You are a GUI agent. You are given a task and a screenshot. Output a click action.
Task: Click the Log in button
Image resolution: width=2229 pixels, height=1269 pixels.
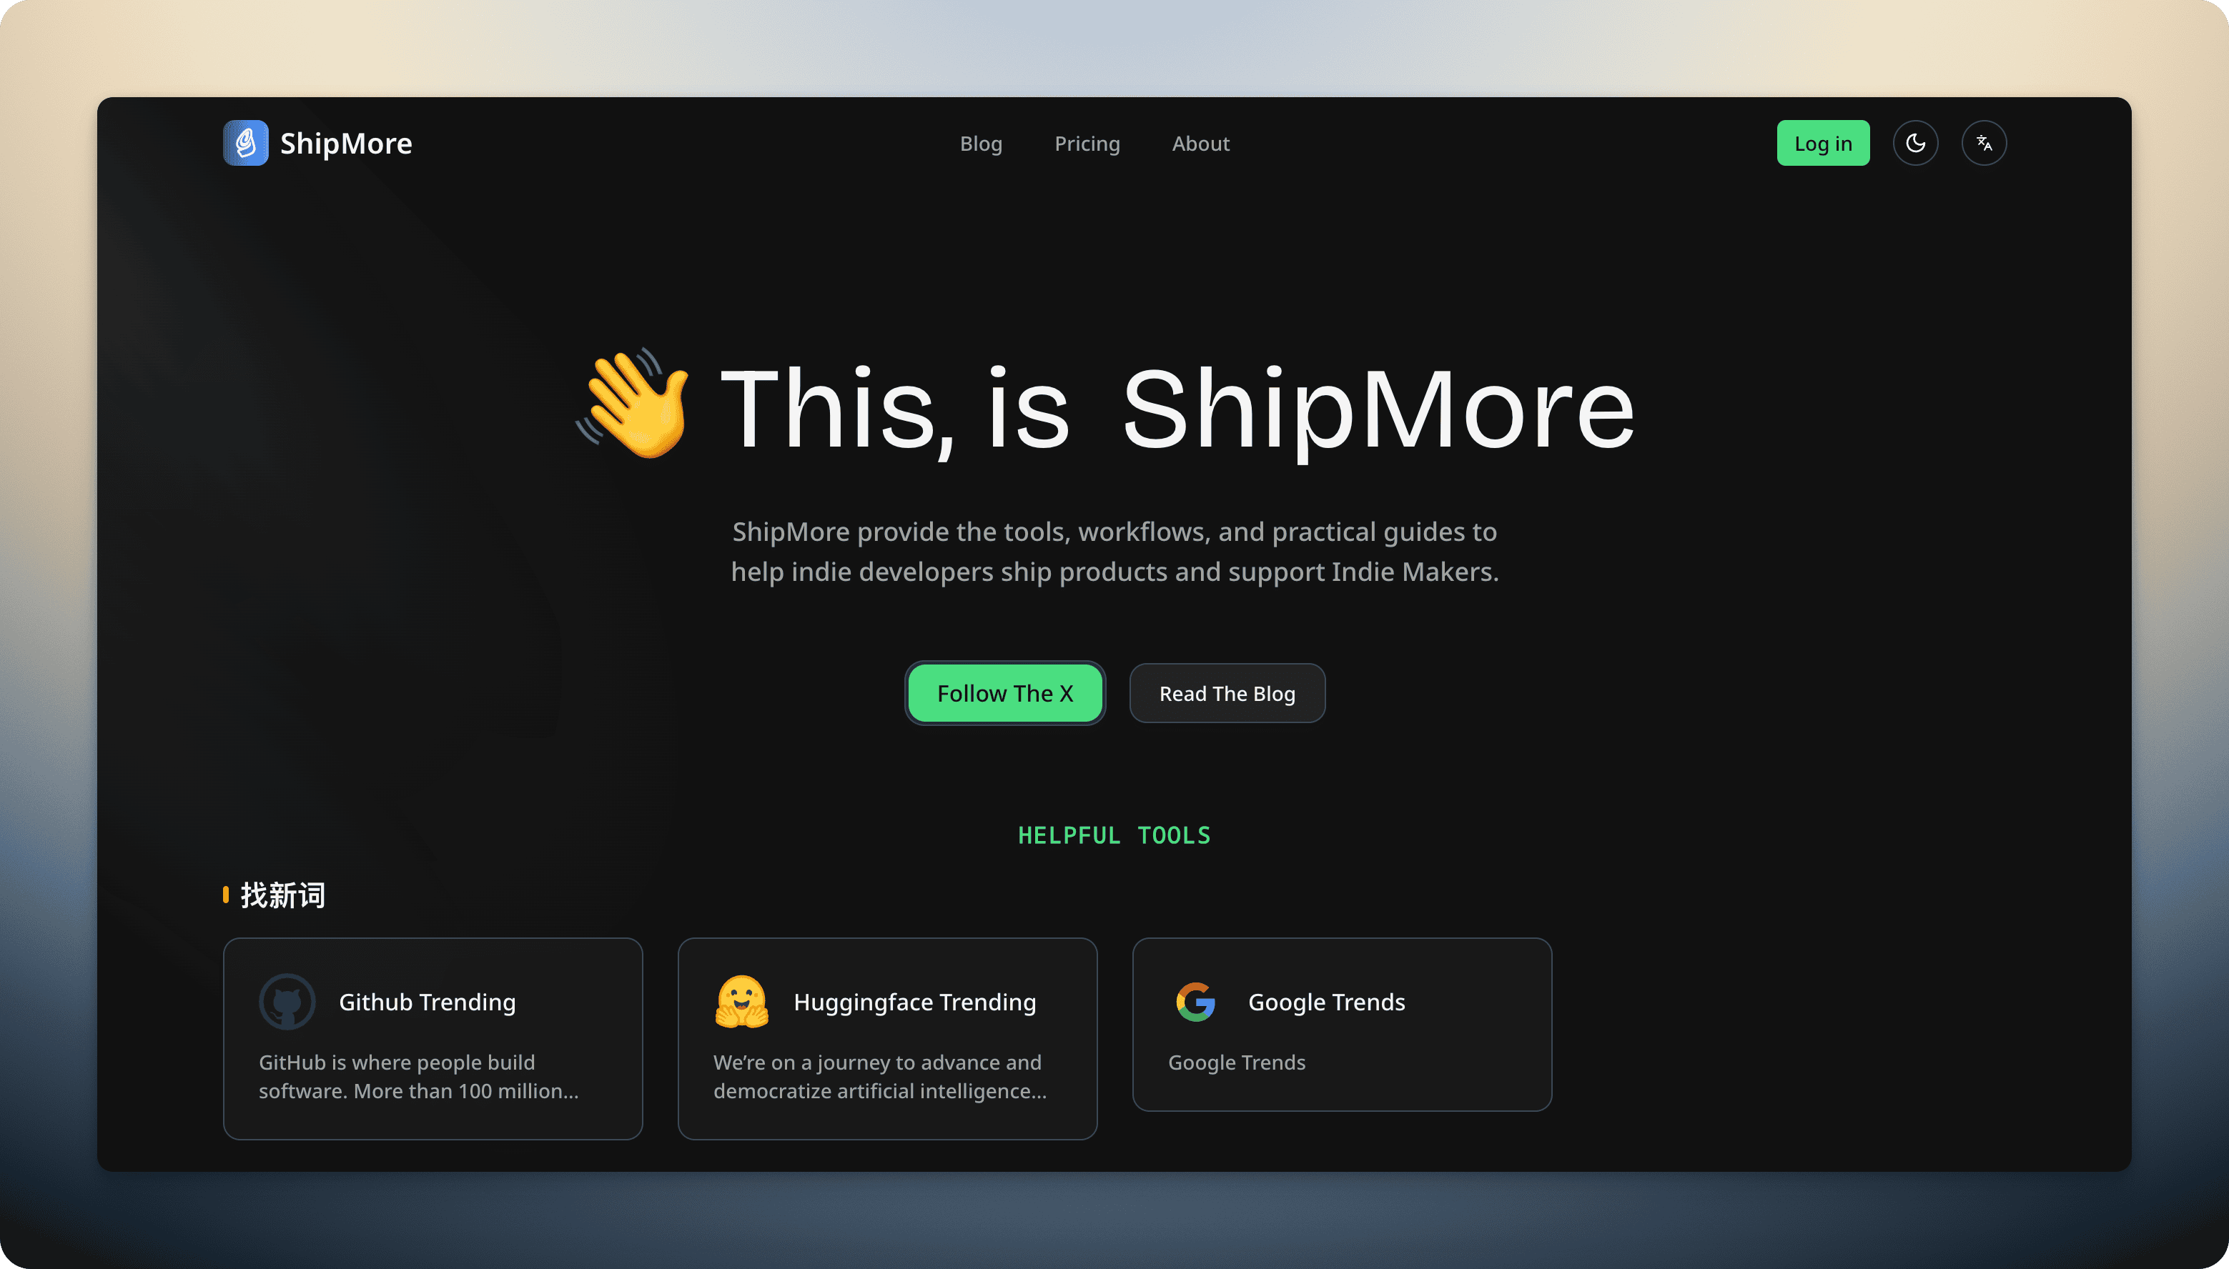point(1824,142)
